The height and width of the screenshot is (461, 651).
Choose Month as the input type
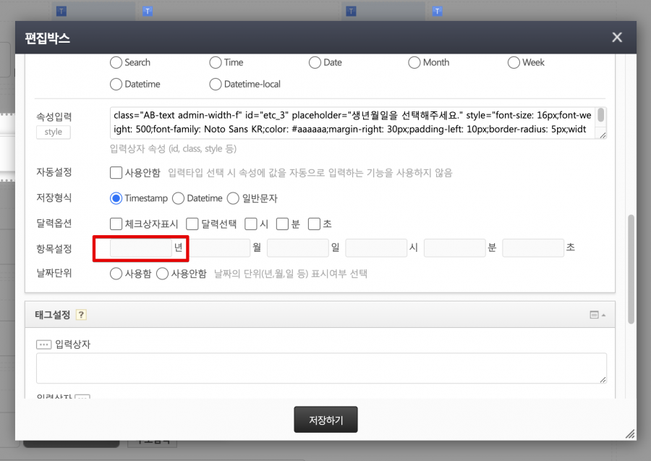tap(414, 63)
